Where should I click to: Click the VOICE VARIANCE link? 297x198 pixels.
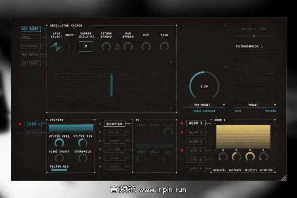point(204,111)
